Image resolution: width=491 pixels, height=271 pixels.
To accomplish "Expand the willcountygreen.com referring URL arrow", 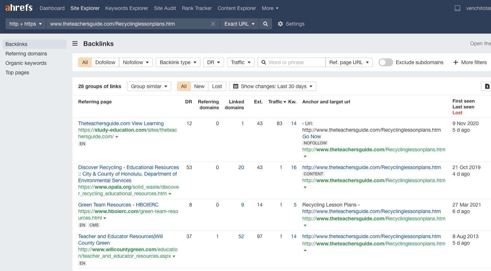I will click(174, 256).
